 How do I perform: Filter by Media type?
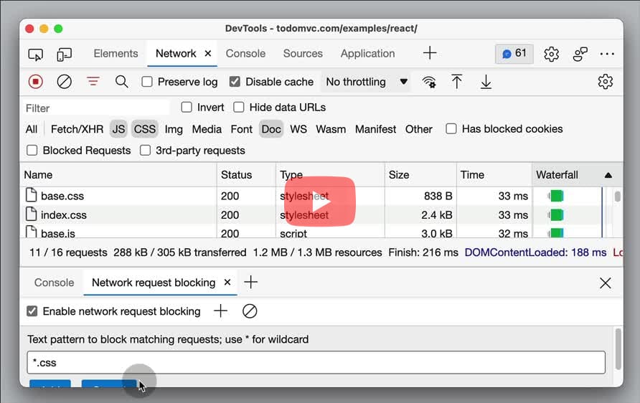coord(207,129)
